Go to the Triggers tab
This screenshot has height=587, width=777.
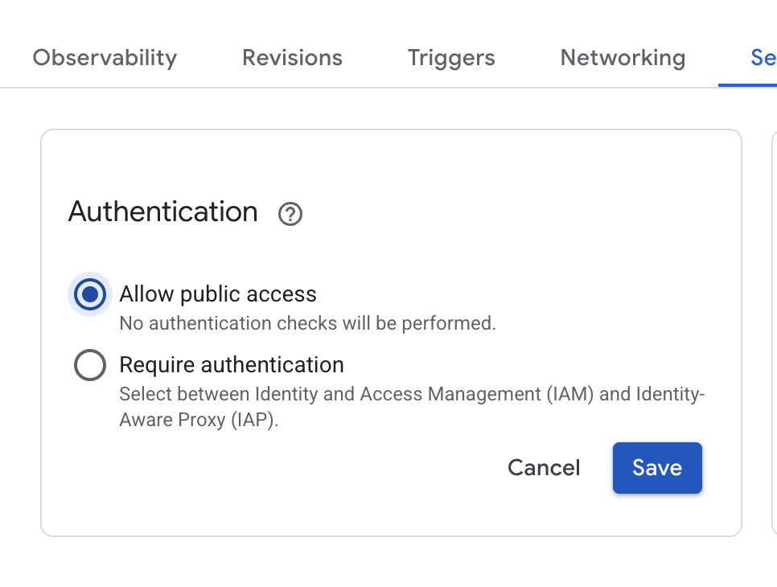(x=451, y=58)
